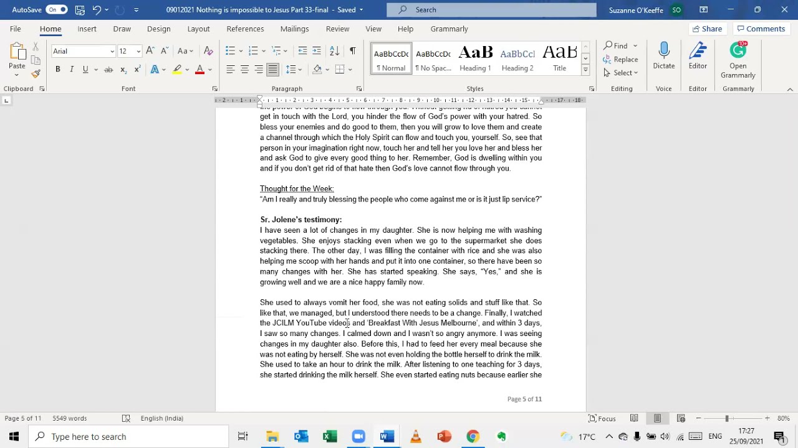Switch to Web Layout view
The image size is (798, 448).
pyautogui.click(x=681, y=418)
